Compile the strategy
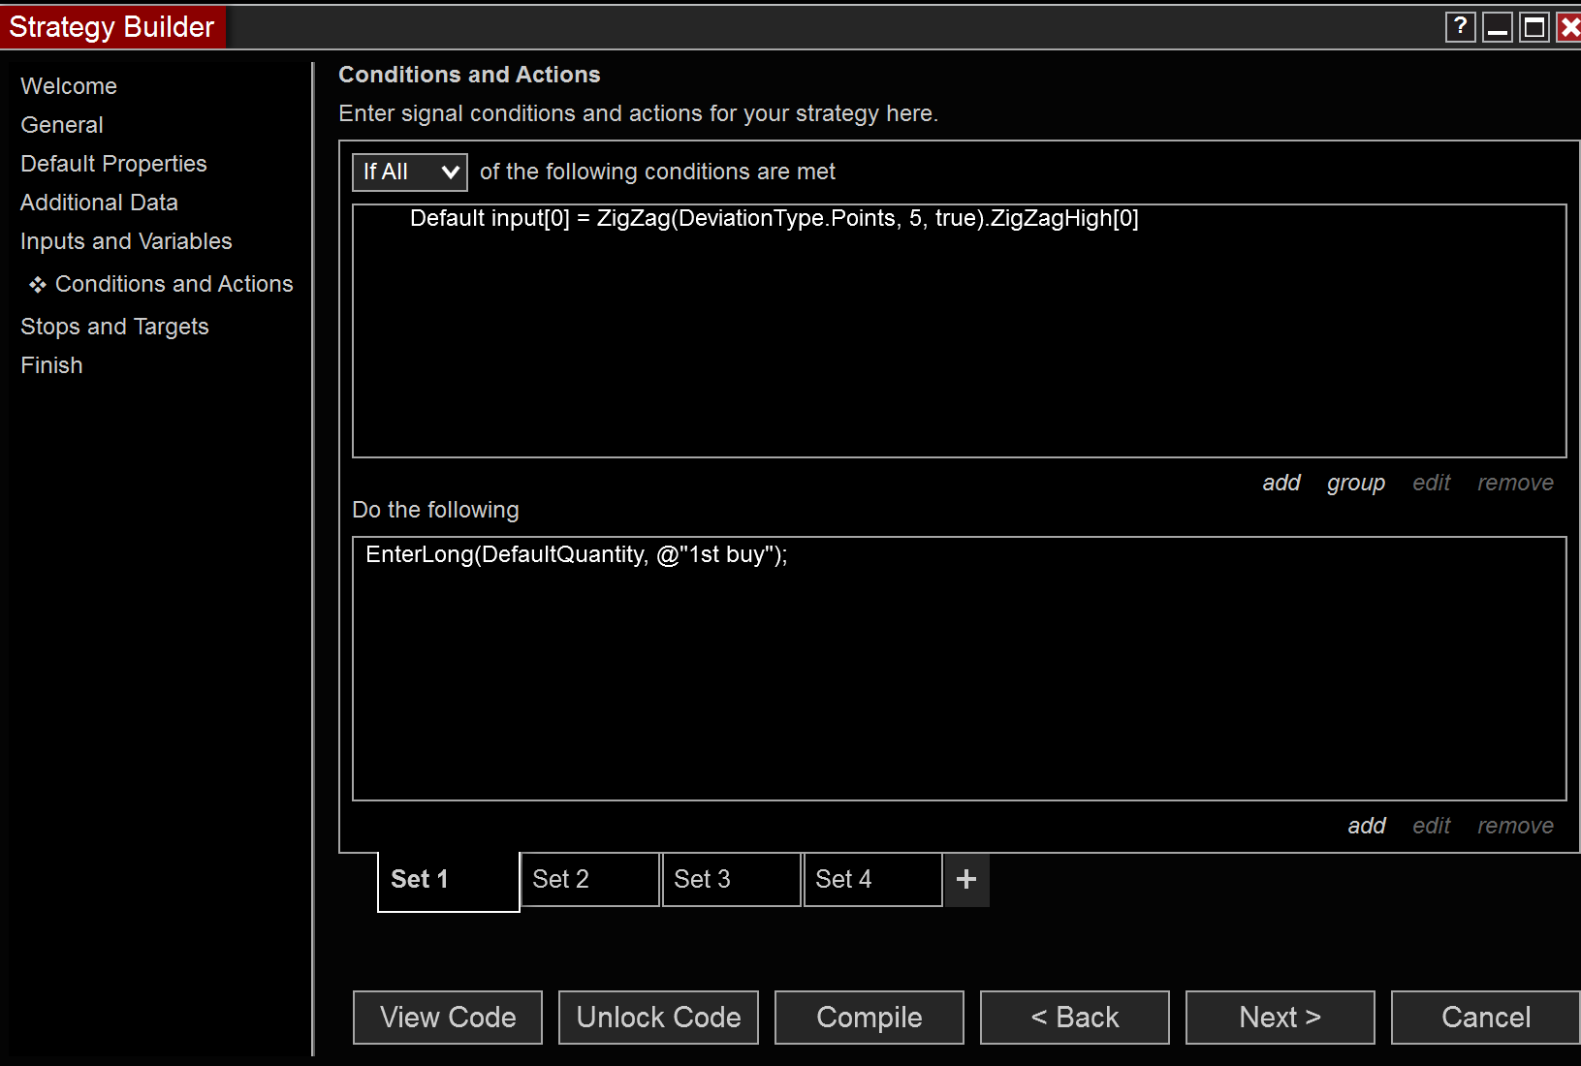Screen dimensions: 1581x1066 870,1018
